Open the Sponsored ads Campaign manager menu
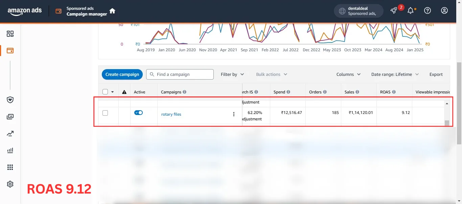The width and height of the screenshot is (462, 204). click(x=82, y=11)
